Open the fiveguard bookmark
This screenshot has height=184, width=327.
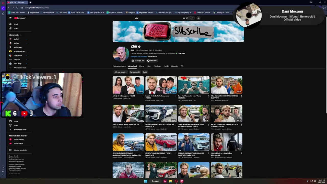[x=130, y=13]
